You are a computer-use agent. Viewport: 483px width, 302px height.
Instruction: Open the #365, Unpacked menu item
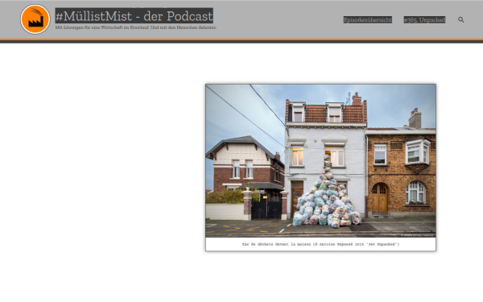[424, 19]
